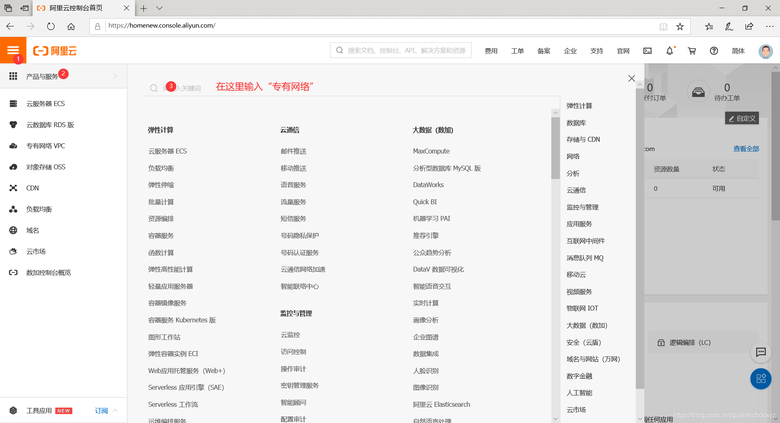The height and width of the screenshot is (423, 780).
Task: Open the help question mark icon
Action: point(714,51)
